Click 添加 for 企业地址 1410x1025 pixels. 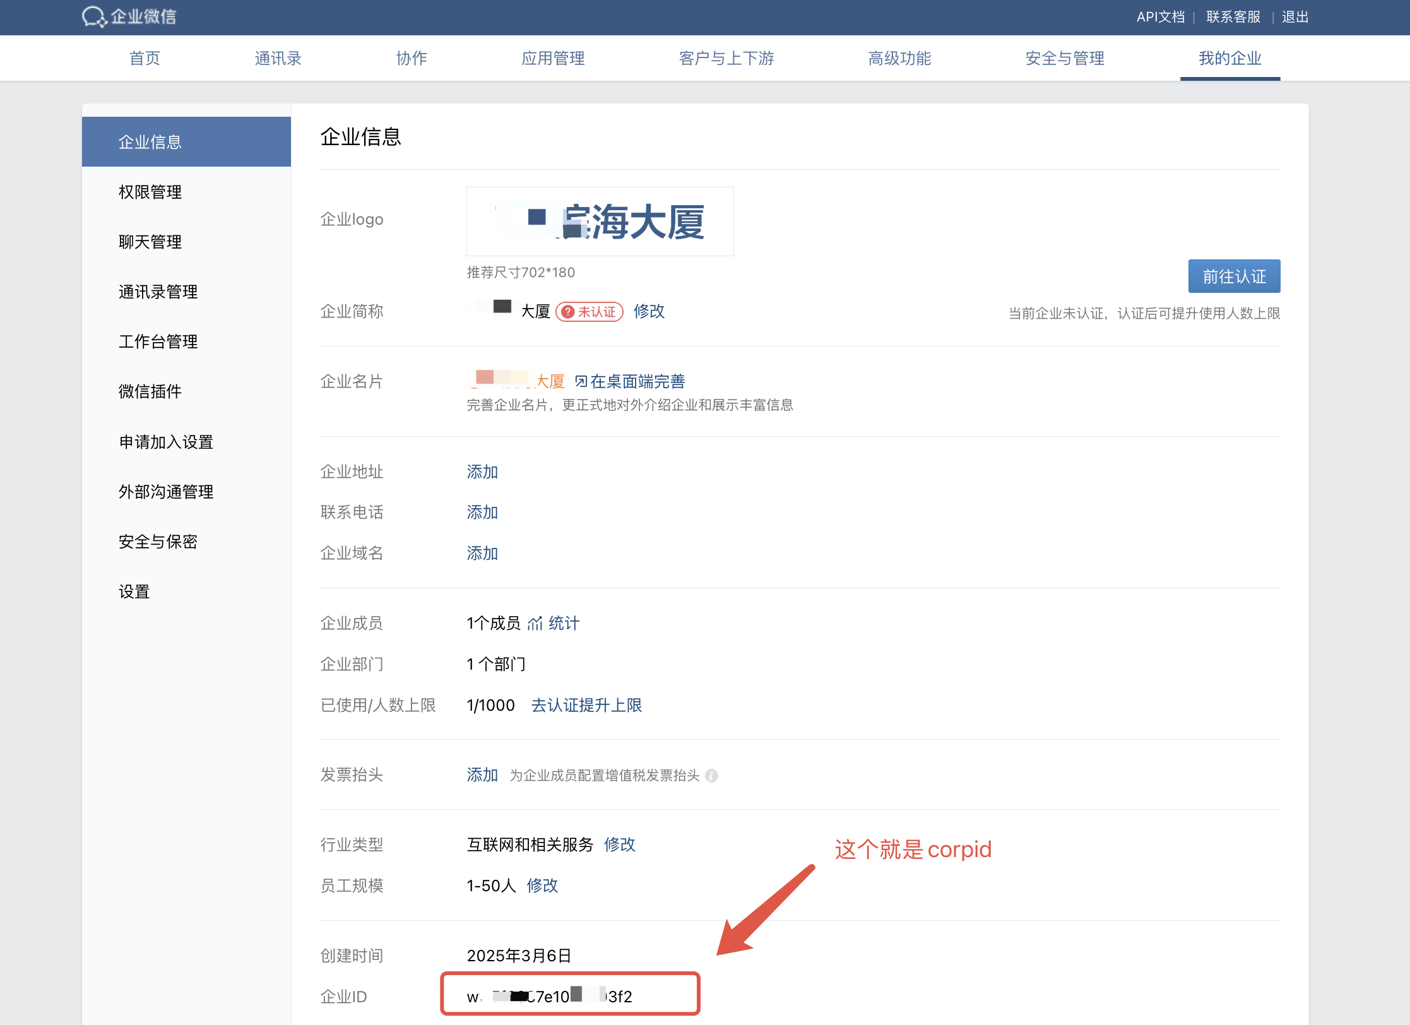482,471
